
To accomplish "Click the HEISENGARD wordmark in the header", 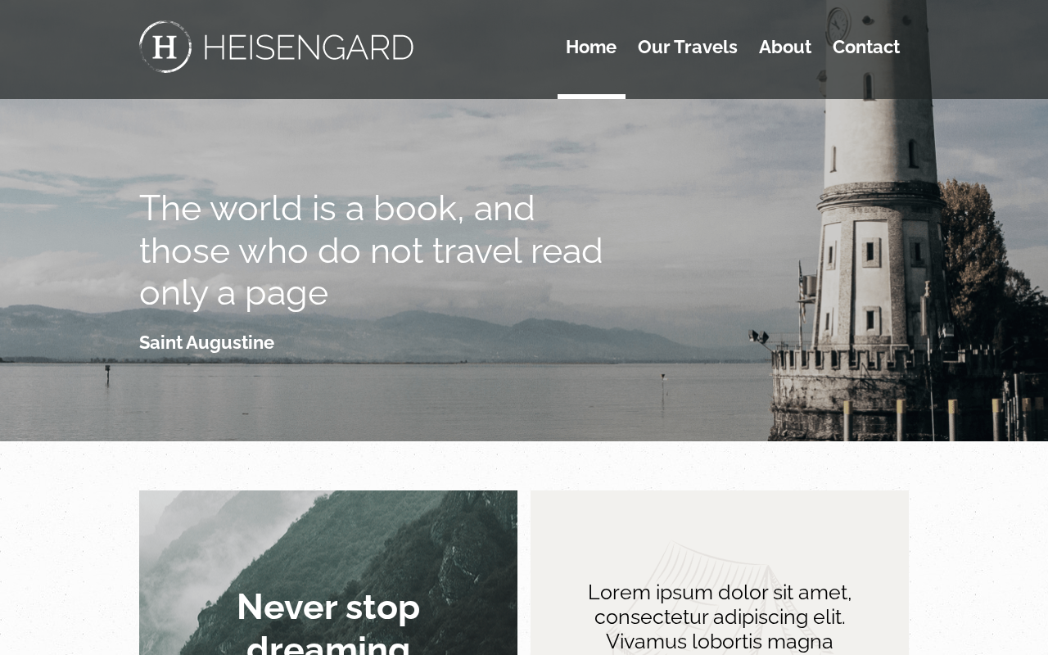I will click(308, 47).
